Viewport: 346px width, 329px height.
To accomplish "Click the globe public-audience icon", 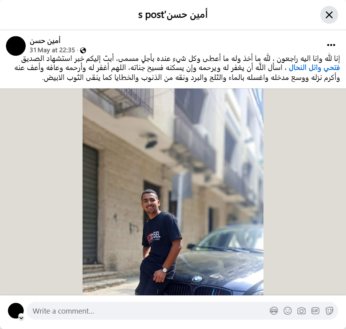I will tap(83, 50).
